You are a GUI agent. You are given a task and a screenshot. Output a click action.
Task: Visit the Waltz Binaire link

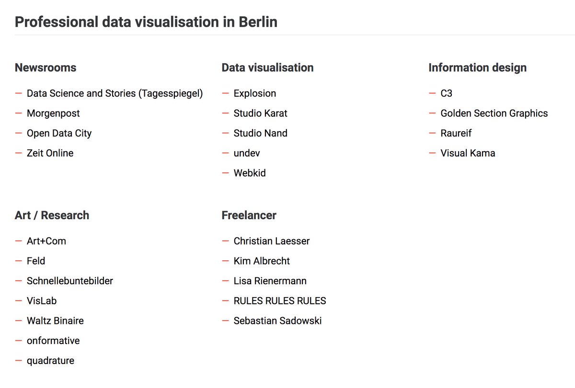(55, 321)
